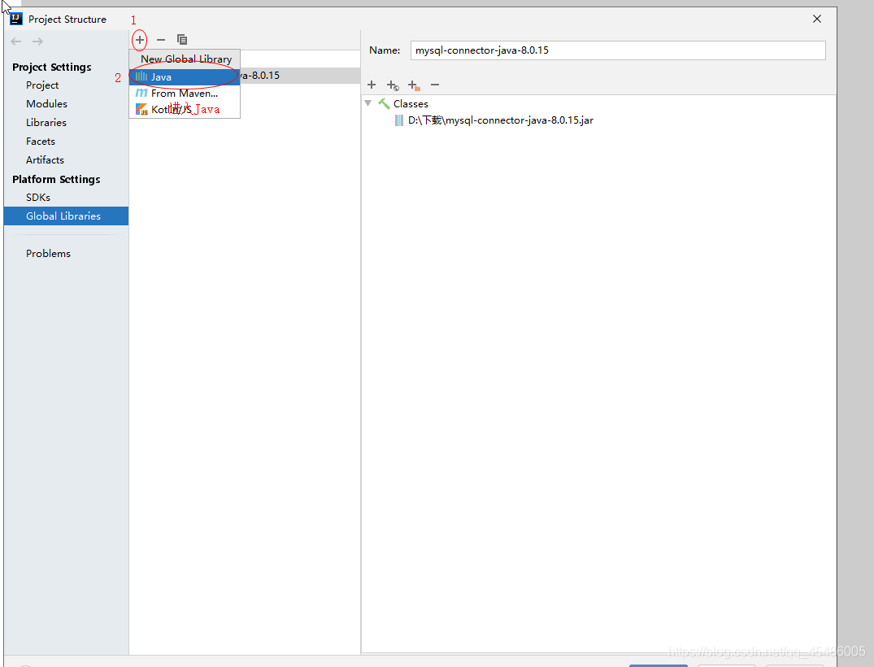Click the green Classes hammer icon
Screen dimensions: 874x667
coord(384,104)
